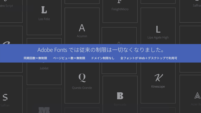Pick the Kinescope font card
The width and height of the screenshot is (201, 113).
click(x=158, y=83)
